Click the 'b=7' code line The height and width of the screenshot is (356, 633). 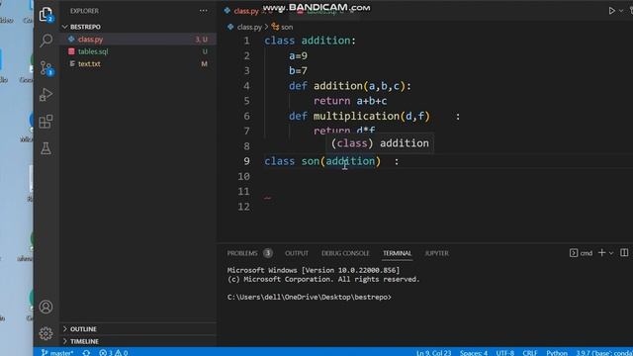298,70
